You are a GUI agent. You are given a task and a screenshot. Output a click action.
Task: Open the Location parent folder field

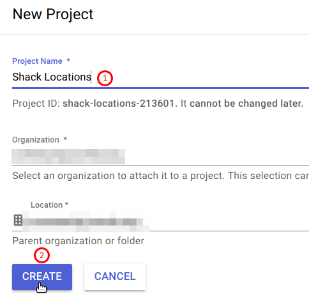(x=160, y=221)
